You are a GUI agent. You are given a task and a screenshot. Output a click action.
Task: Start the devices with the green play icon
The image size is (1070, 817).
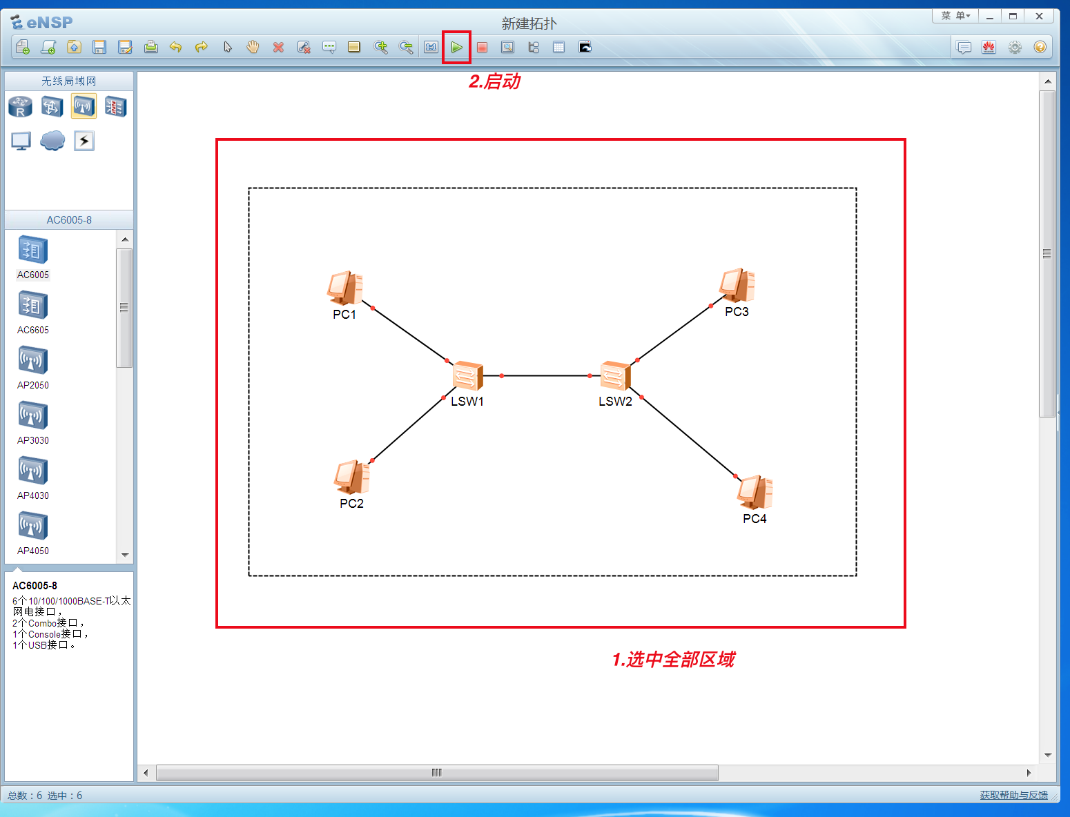[456, 47]
